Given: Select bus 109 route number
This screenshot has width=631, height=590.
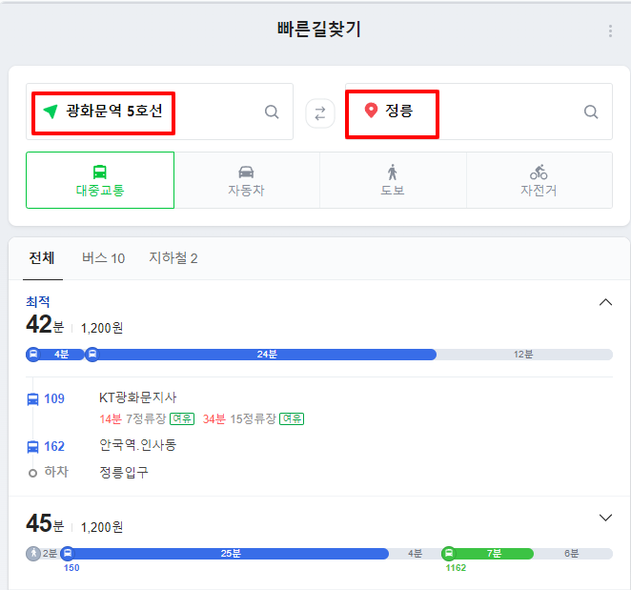Looking at the screenshot, I should coord(54,398).
